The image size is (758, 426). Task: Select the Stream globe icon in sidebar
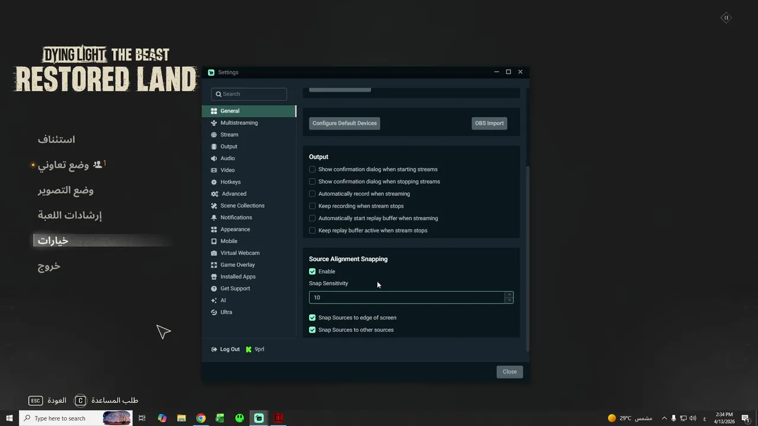(x=214, y=135)
